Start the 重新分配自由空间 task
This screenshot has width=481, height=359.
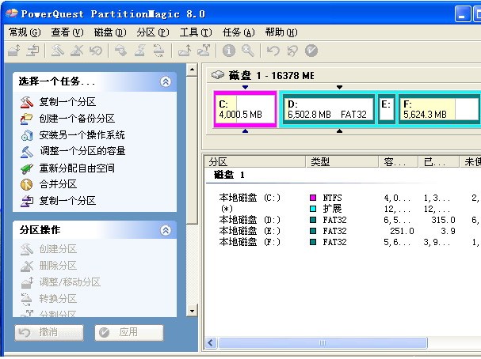pyautogui.click(x=77, y=168)
